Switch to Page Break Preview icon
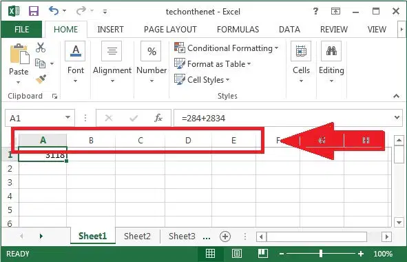This screenshot has width=407, height=262. (x=263, y=254)
